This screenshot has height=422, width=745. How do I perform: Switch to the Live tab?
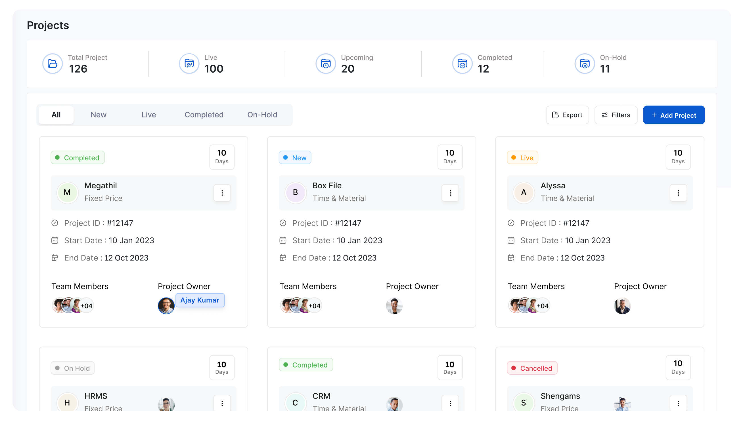[x=148, y=115]
